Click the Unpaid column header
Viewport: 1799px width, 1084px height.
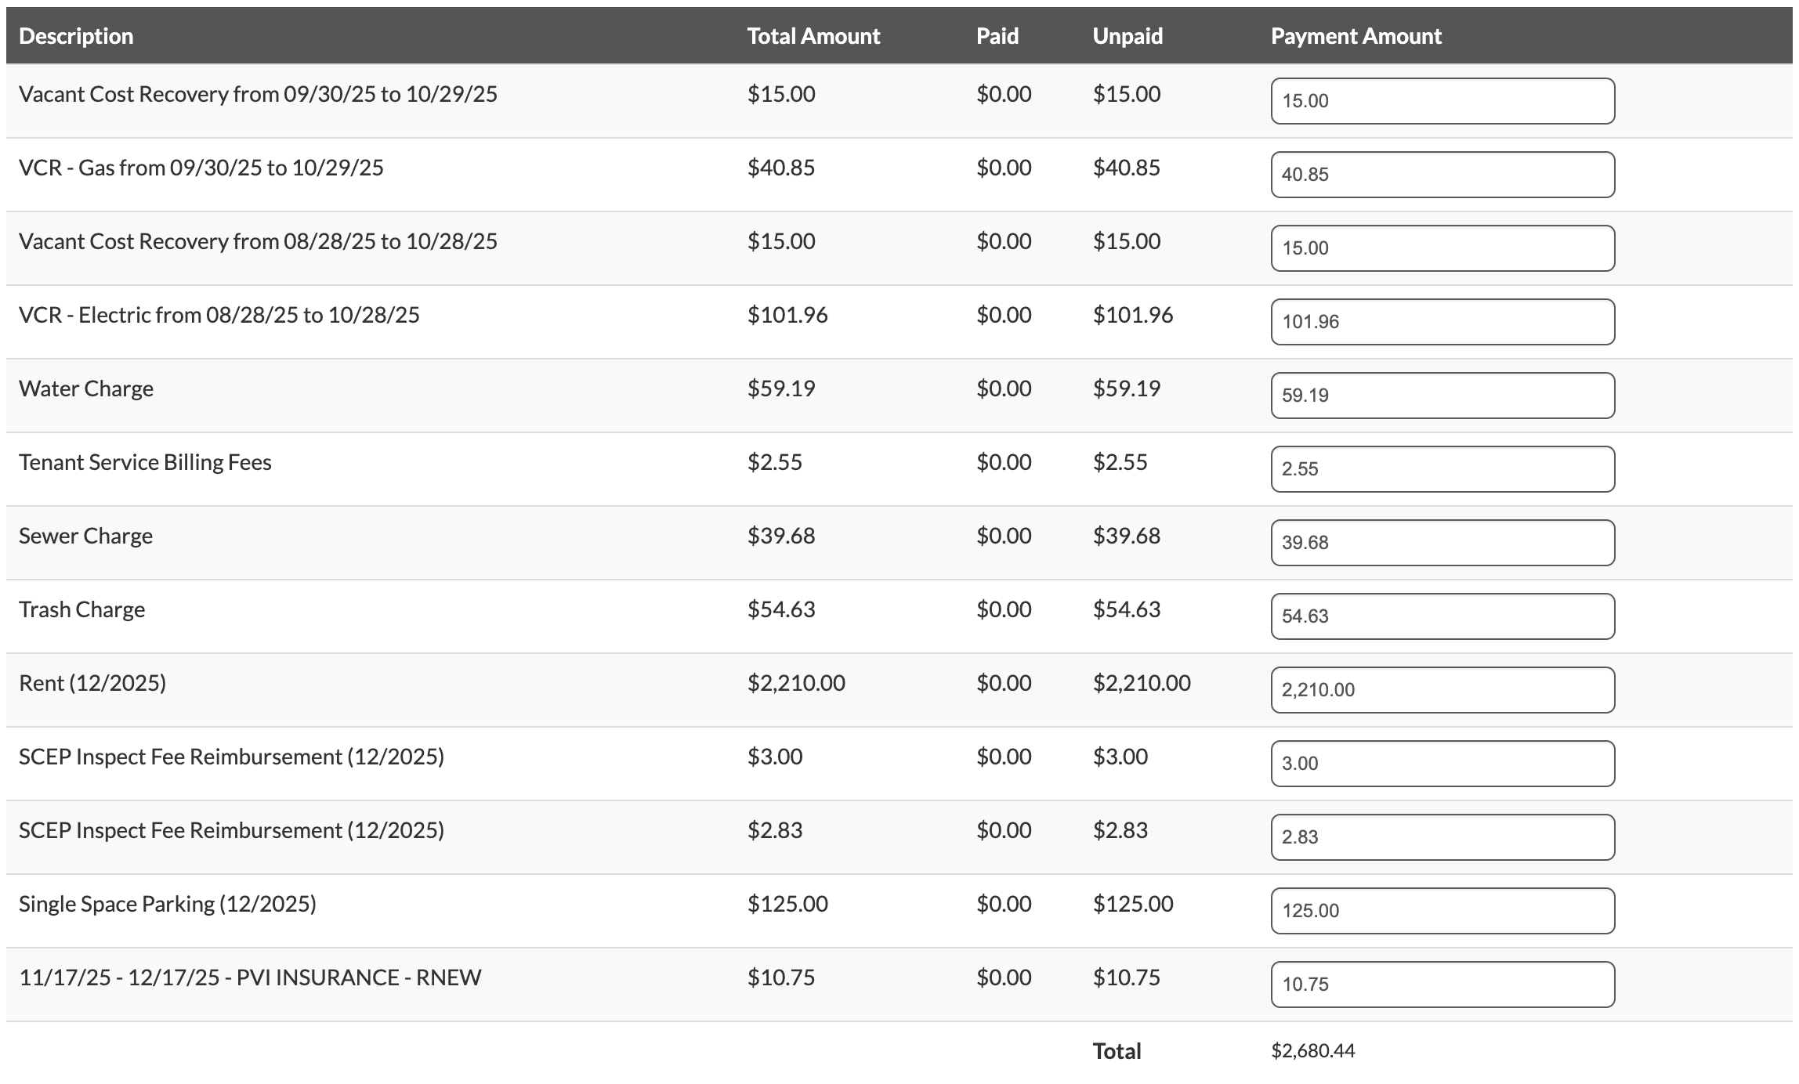tap(1127, 36)
